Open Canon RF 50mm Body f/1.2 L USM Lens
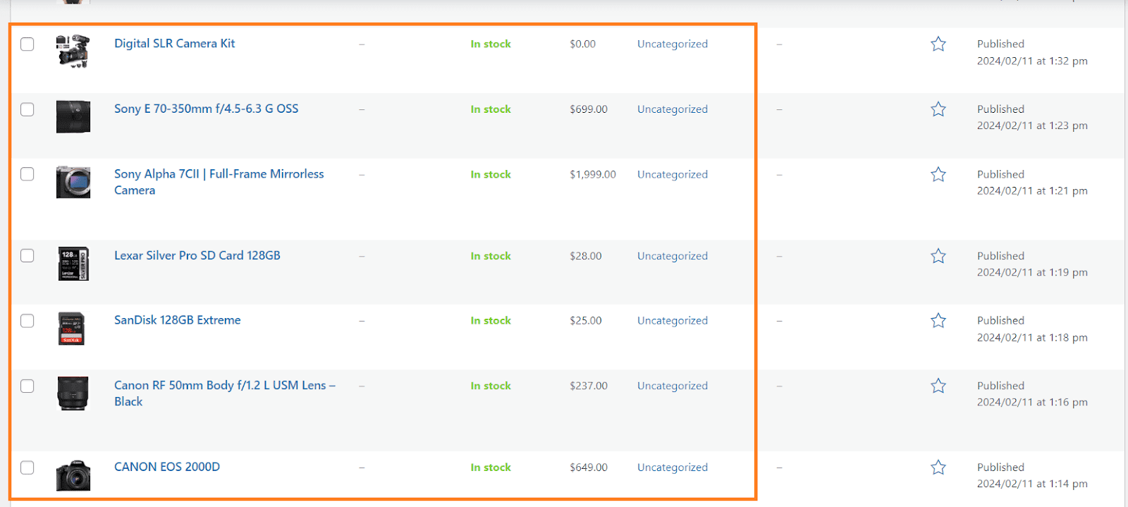 [224, 393]
